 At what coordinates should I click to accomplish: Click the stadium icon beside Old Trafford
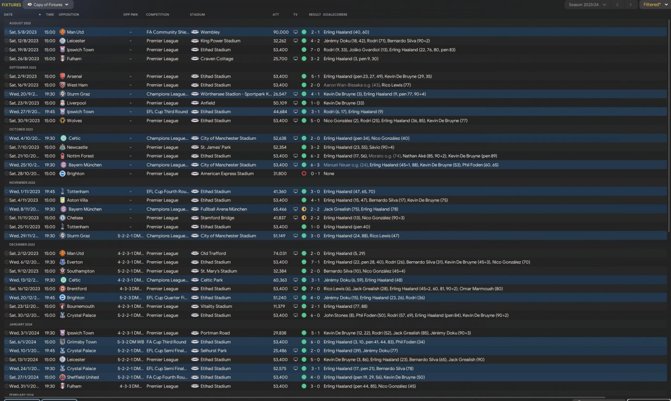tap(195, 253)
